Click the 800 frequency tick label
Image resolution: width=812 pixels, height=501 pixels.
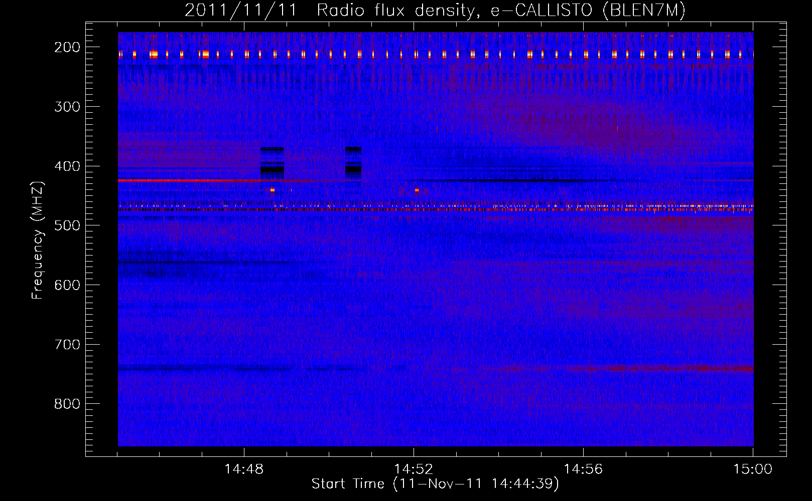tap(67, 404)
